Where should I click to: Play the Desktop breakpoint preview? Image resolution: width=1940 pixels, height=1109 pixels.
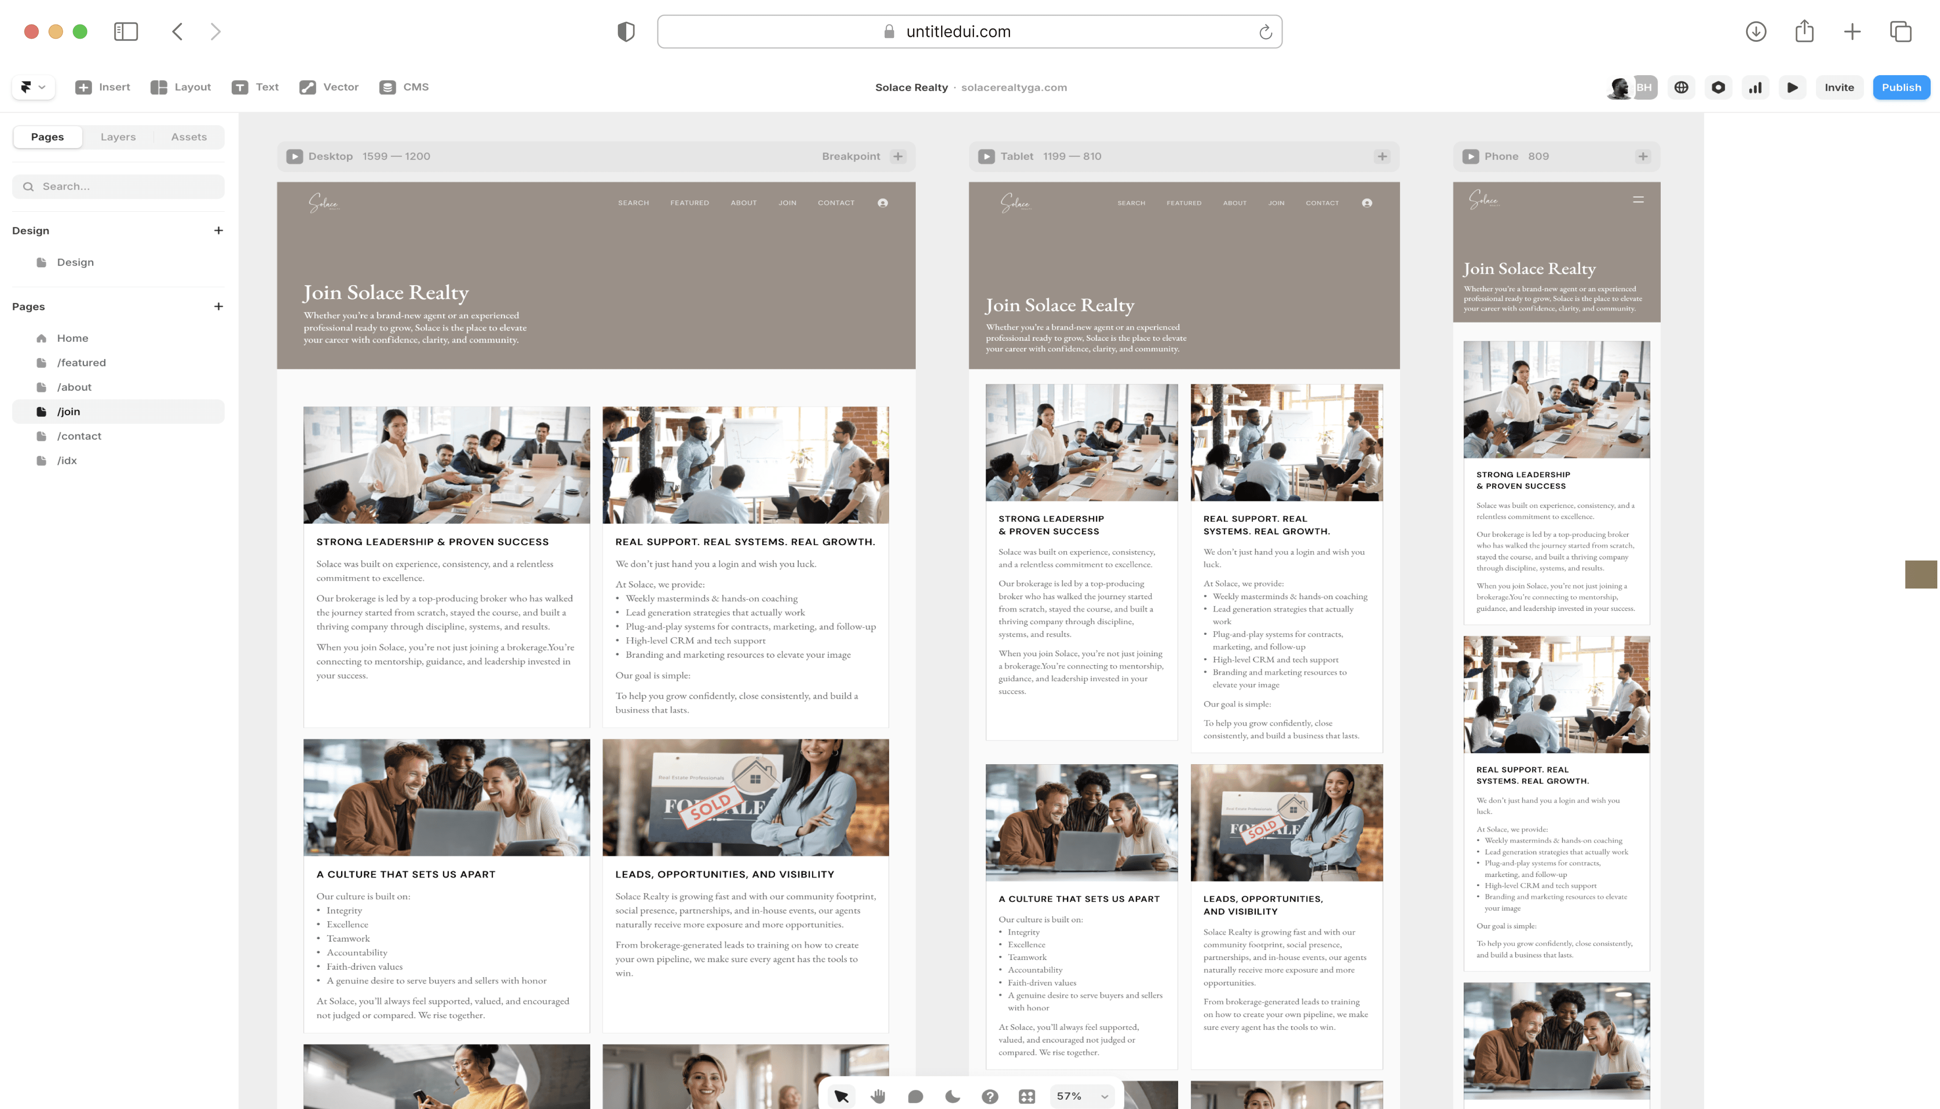(294, 156)
